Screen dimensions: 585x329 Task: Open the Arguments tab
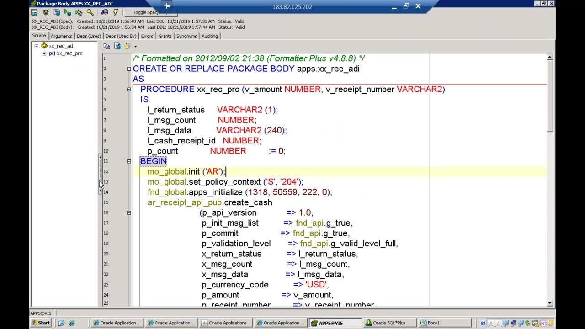[61, 36]
